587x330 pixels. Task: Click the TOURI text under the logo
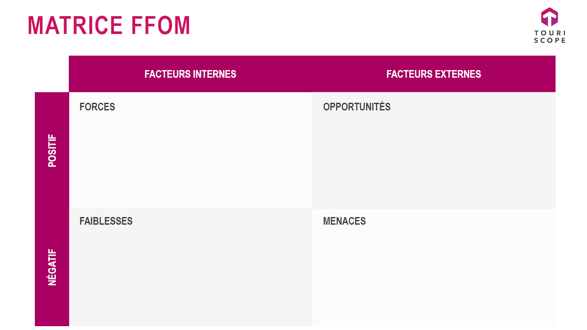pyautogui.click(x=550, y=33)
